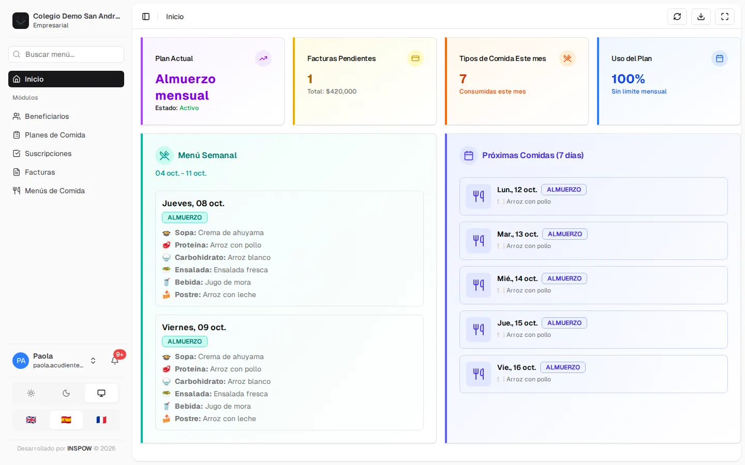The image size is (745, 465).
Task: Click the 100% plan usage value
Action: tap(628, 79)
